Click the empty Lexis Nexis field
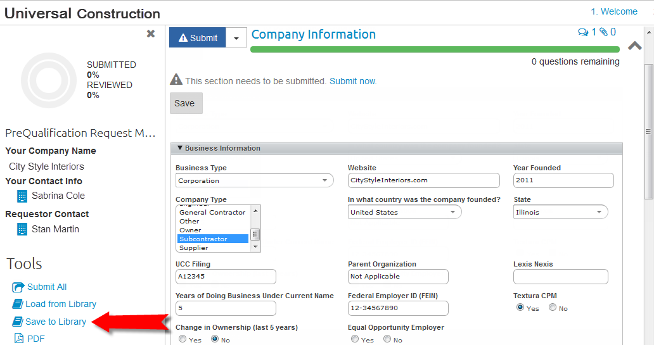Image resolution: width=654 pixels, height=345 pixels. [561, 277]
